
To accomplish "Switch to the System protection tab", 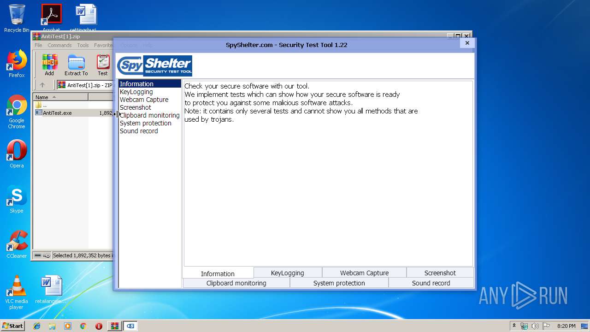I will point(339,283).
